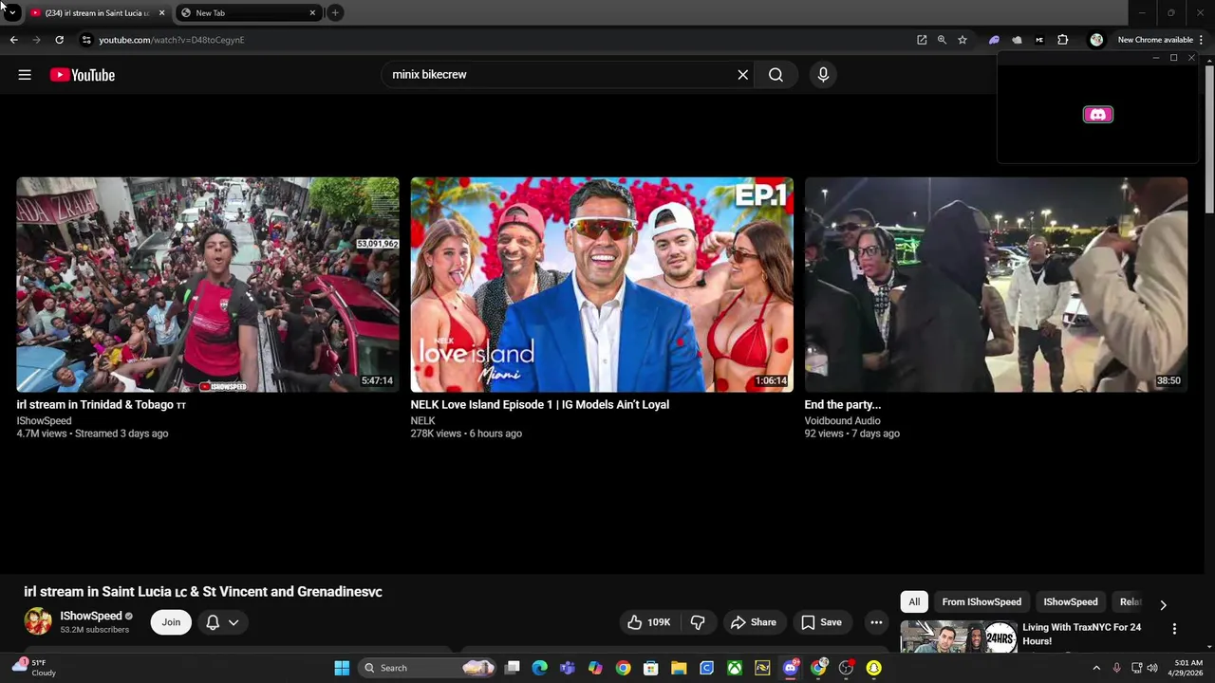Viewport: 1215px width, 683px height.
Task: Play irl stream in Trinidad & Tobago thumbnail
Action: (x=208, y=285)
